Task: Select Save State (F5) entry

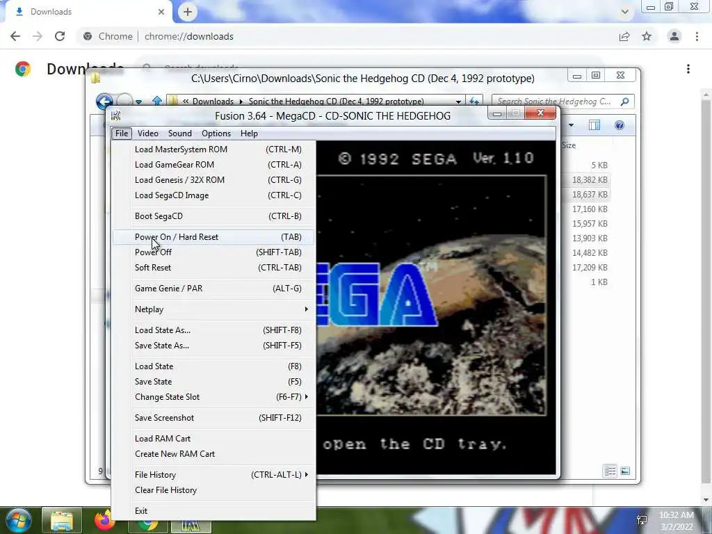Action: pos(213,382)
